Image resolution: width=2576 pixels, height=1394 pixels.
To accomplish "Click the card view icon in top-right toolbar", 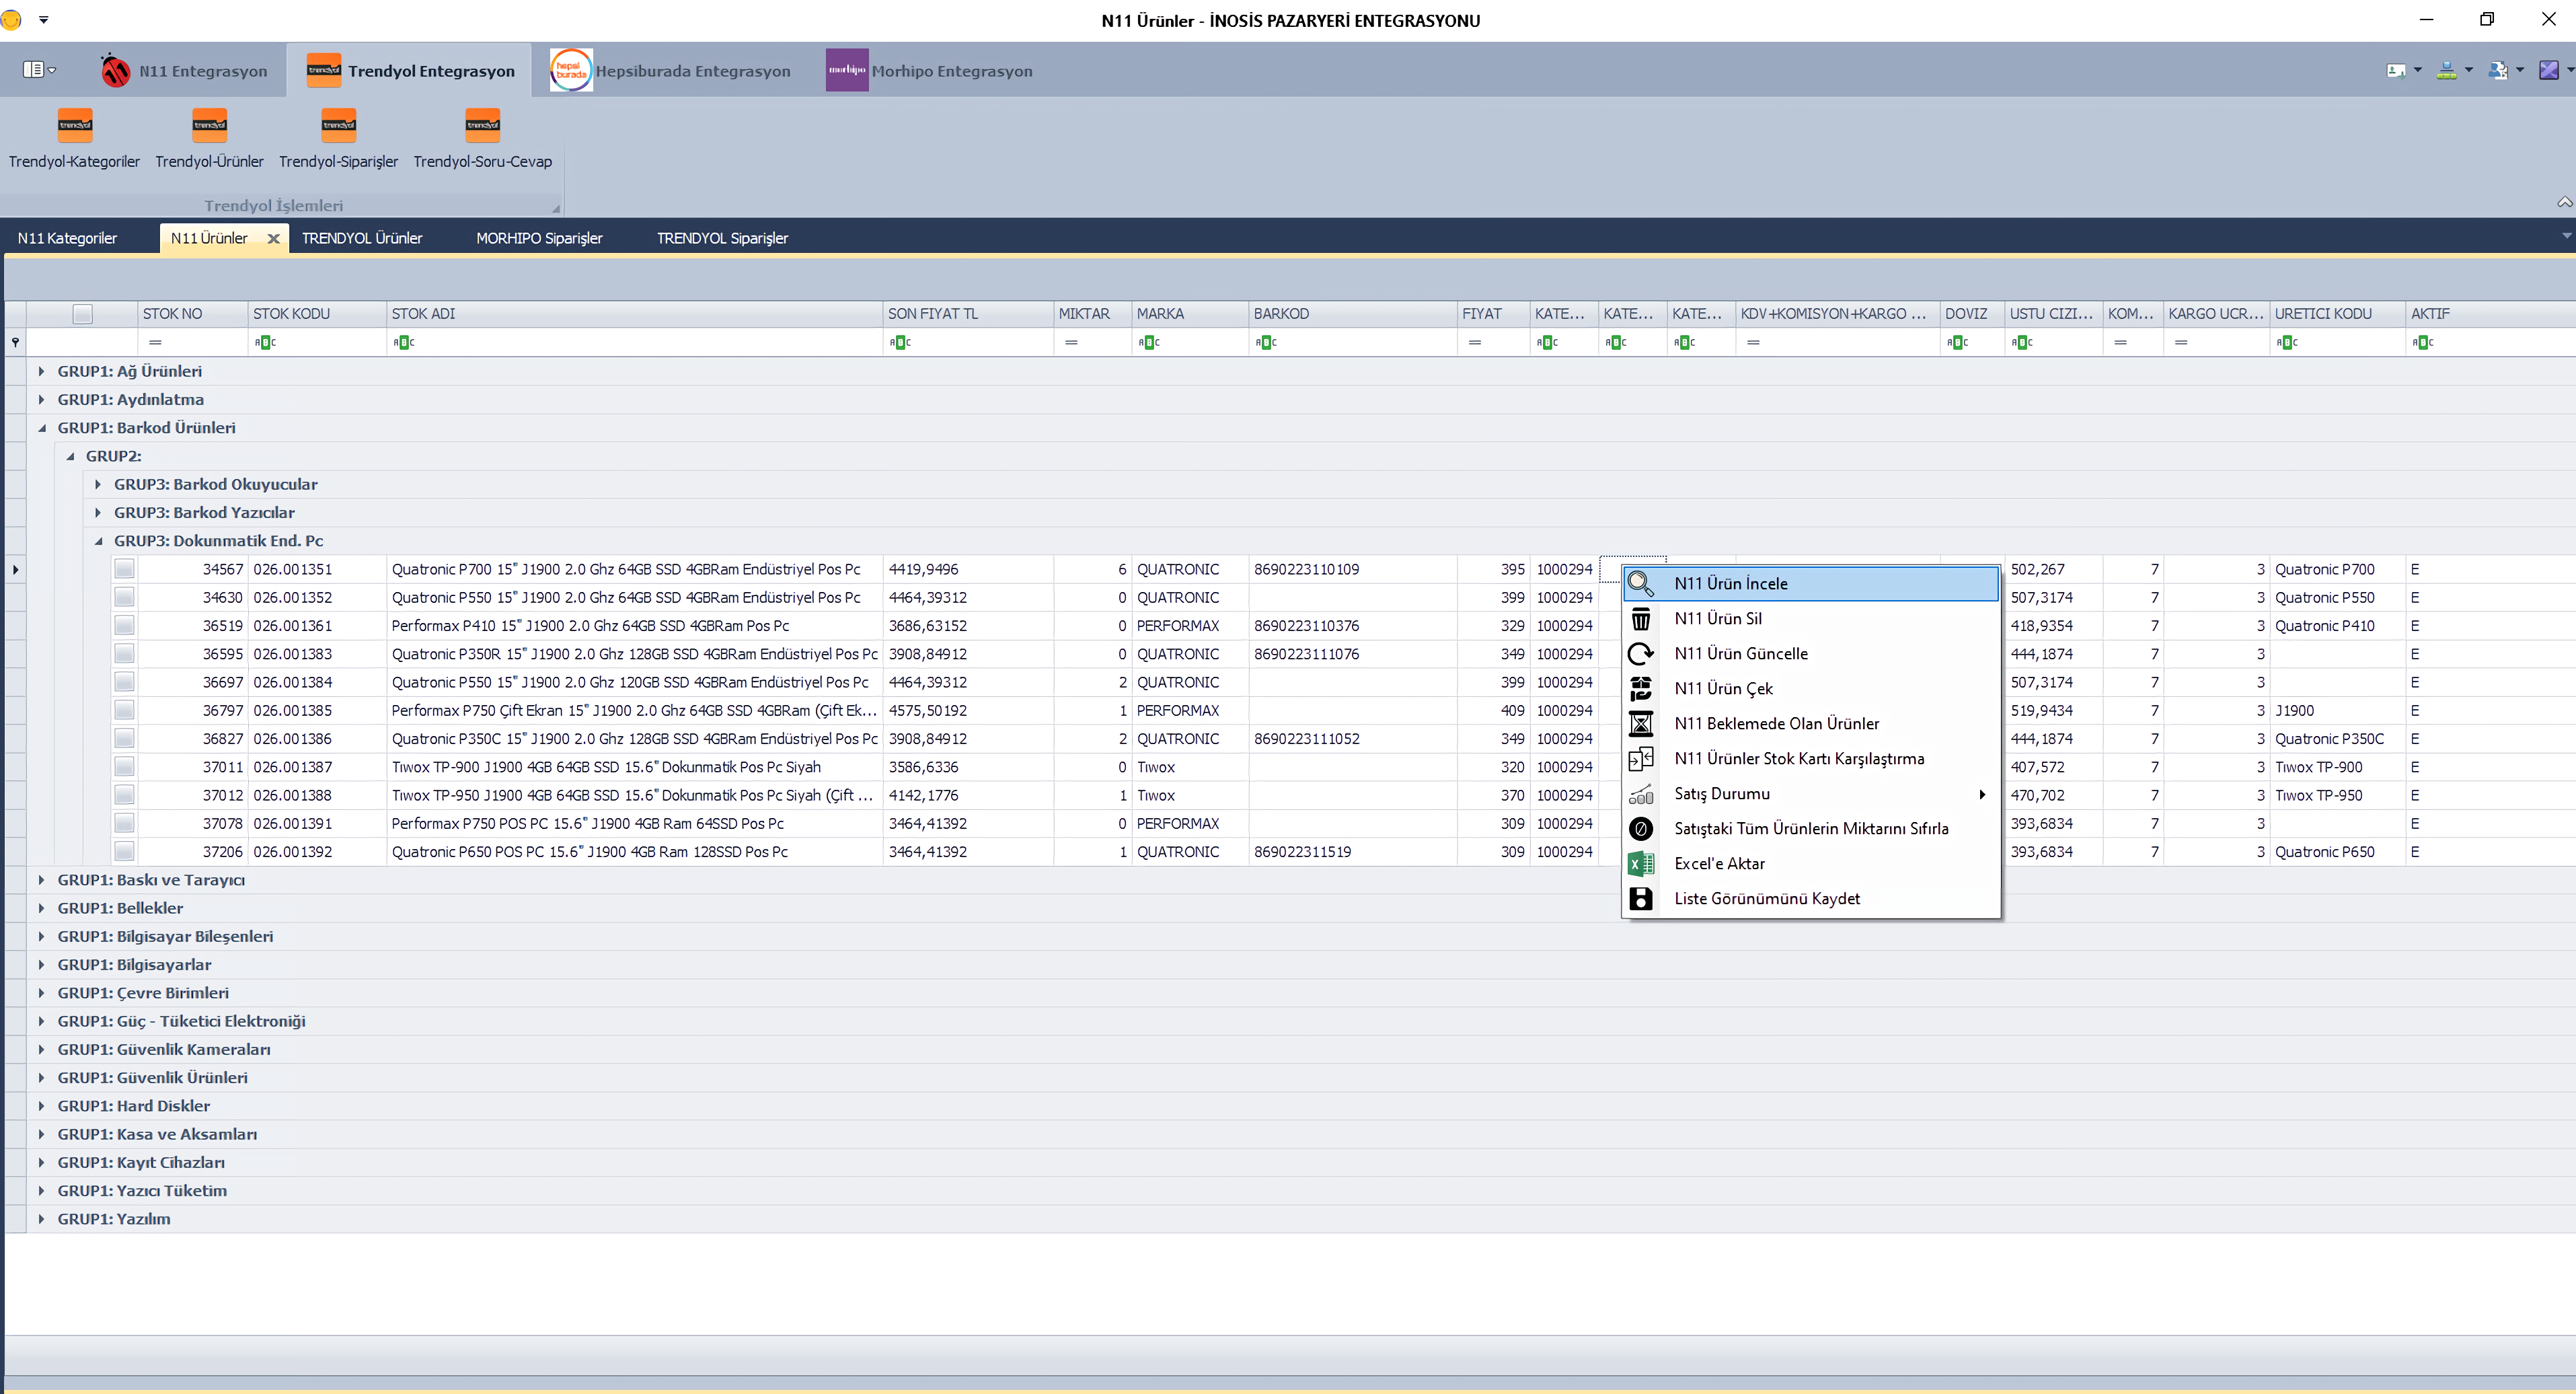I will [2396, 70].
